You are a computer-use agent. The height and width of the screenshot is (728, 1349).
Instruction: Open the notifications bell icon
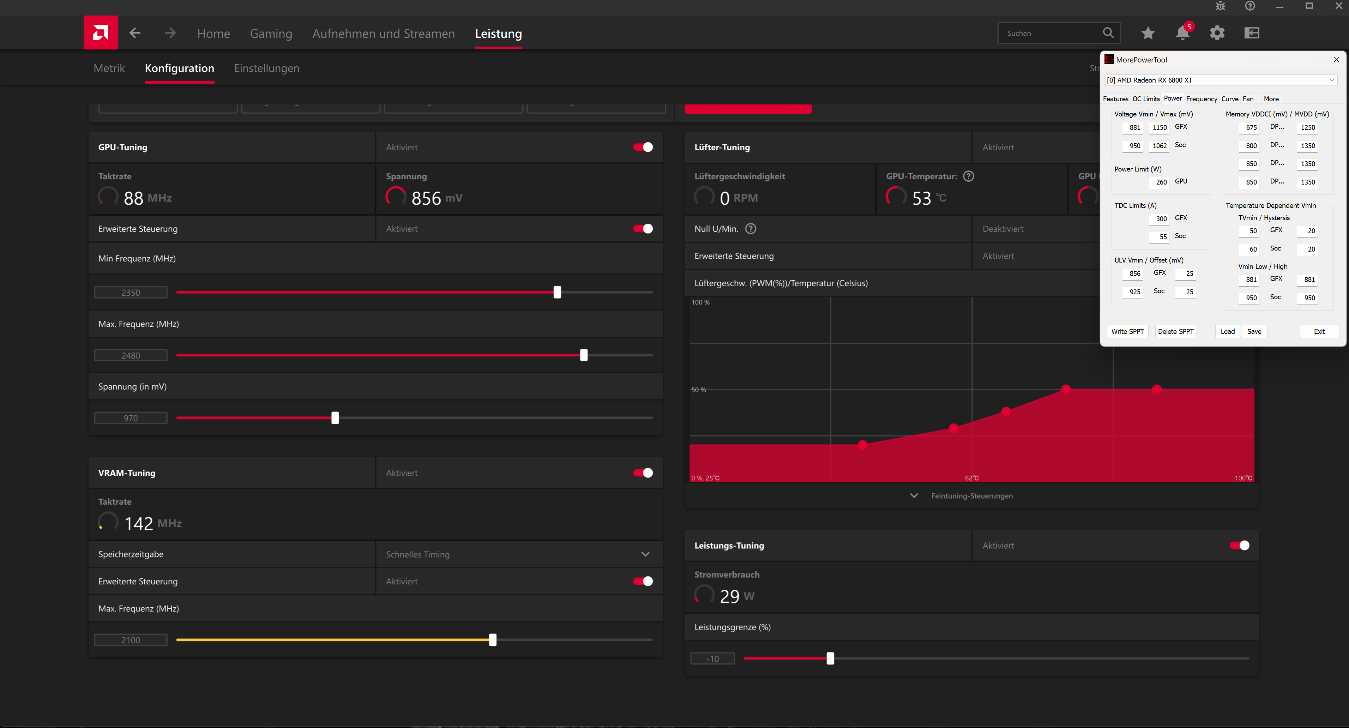tap(1182, 33)
